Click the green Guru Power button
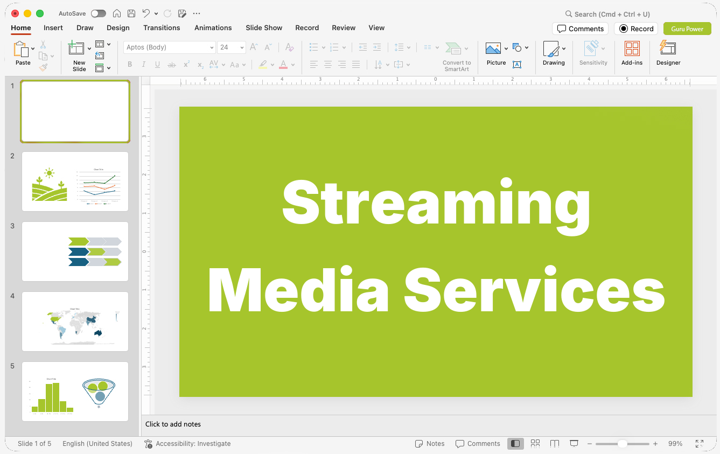The image size is (720, 454). [687, 29]
